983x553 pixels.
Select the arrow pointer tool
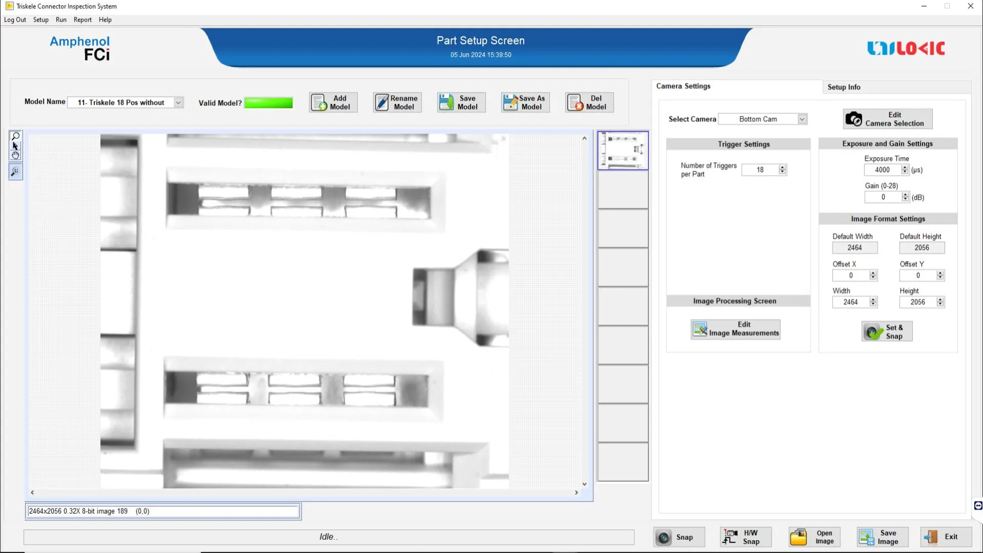(15, 146)
